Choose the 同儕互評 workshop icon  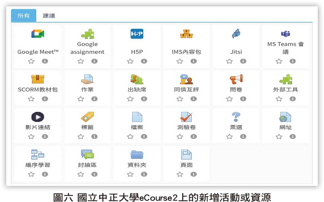(186, 79)
